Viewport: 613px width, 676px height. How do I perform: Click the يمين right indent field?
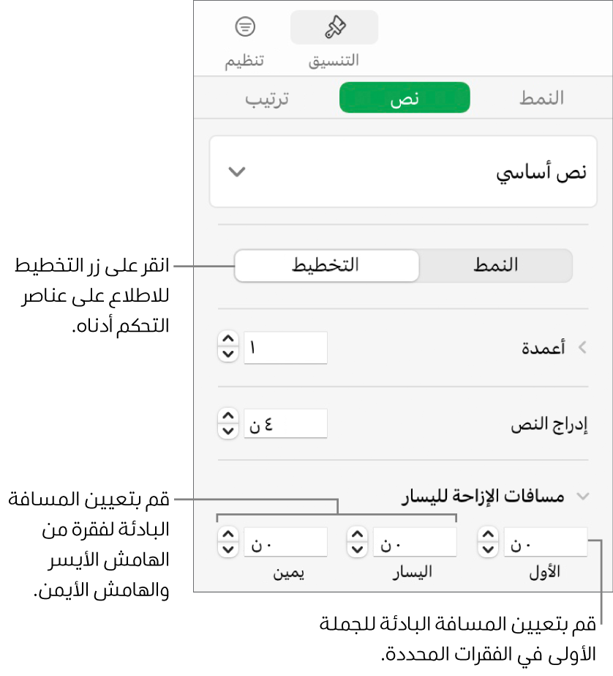[285, 543]
